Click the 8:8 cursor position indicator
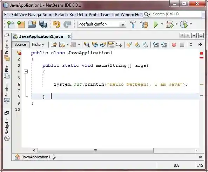This screenshot has height=172, width=208. click(176, 165)
